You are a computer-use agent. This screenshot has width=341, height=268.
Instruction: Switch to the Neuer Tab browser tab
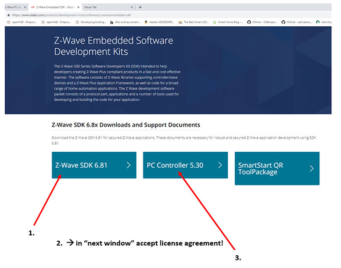pos(108,7)
